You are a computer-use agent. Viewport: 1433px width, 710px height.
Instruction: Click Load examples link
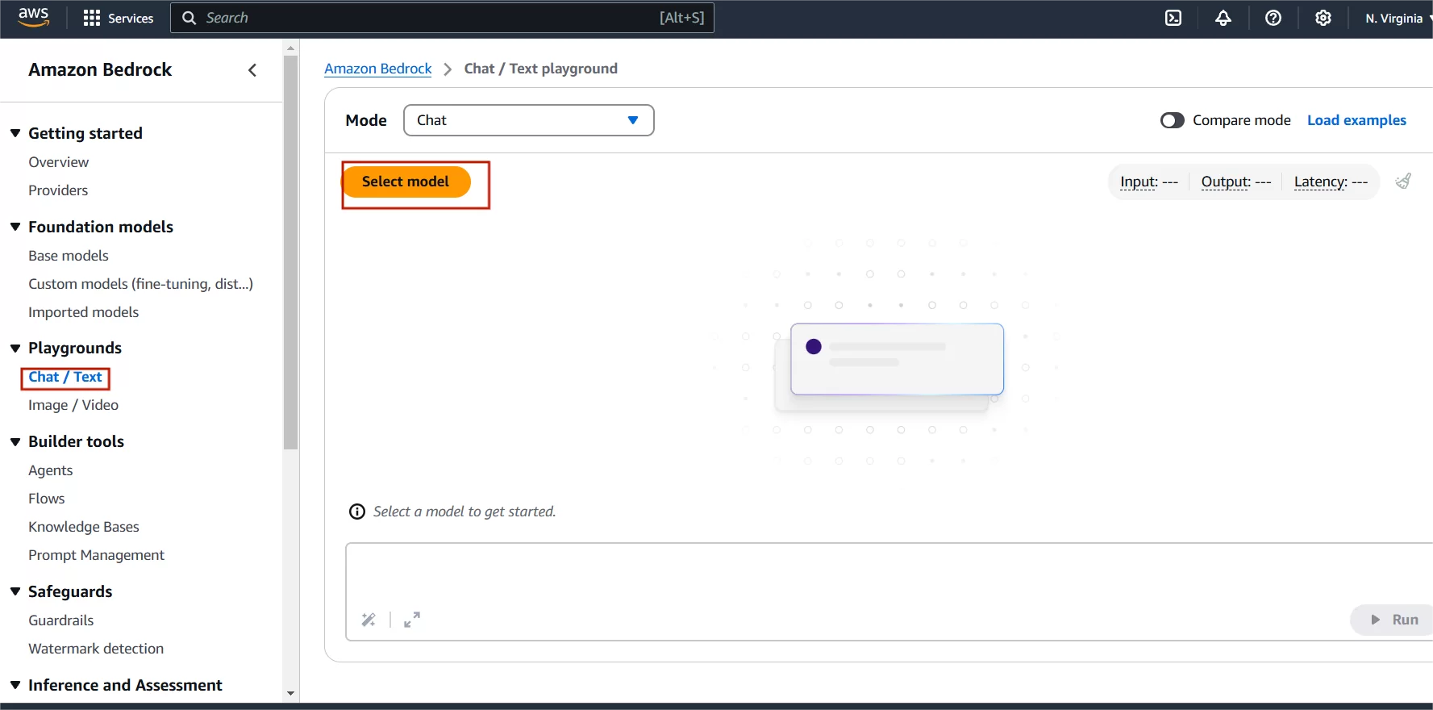coord(1356,120)
